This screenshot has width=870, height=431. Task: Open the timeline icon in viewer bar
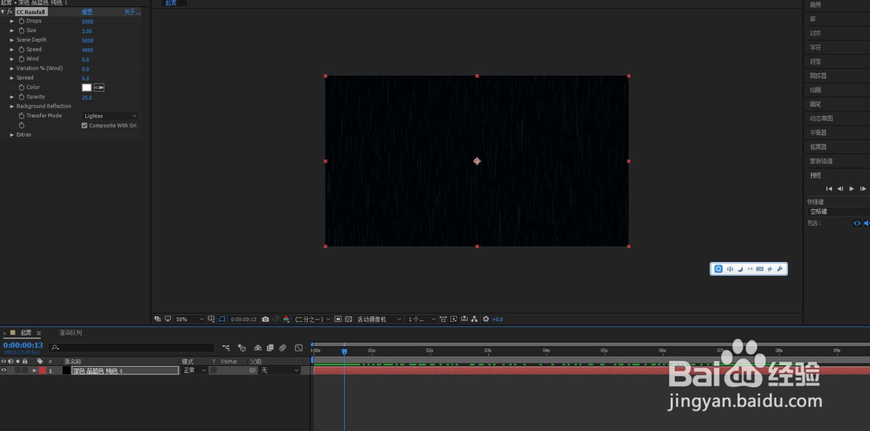pyautogui.click(x=464, y=319)
